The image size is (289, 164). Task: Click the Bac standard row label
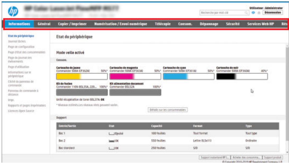click(67, 148)
